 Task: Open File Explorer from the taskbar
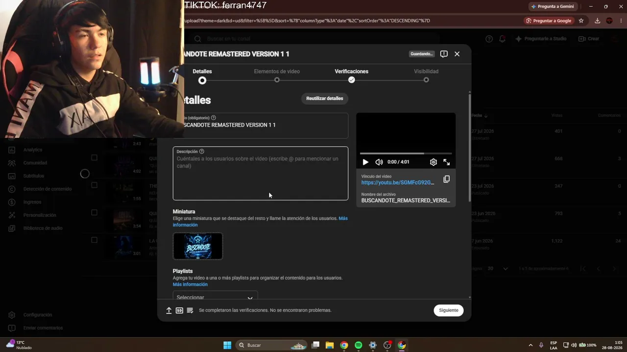click(x=330, y=345)
